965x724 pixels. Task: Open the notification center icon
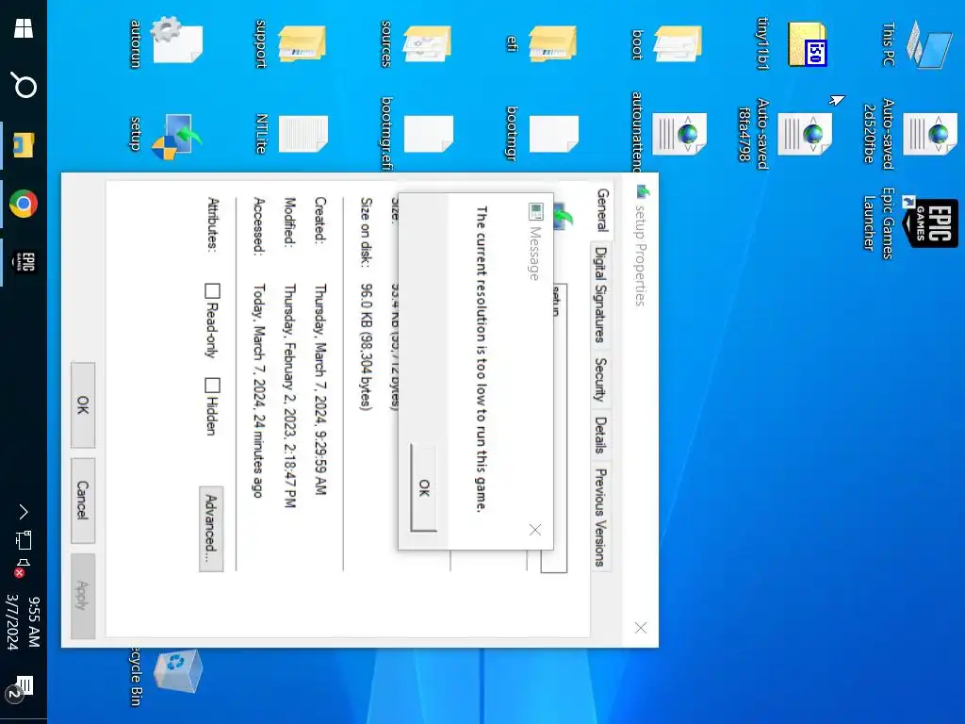(20, 689)
